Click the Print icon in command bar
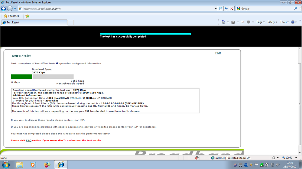The height and width of the screenshot is (169, 302). coord(248,22)
